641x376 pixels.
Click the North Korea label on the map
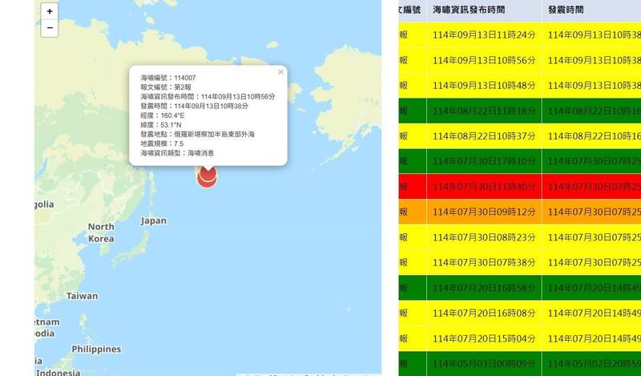[x=101, y=232]
